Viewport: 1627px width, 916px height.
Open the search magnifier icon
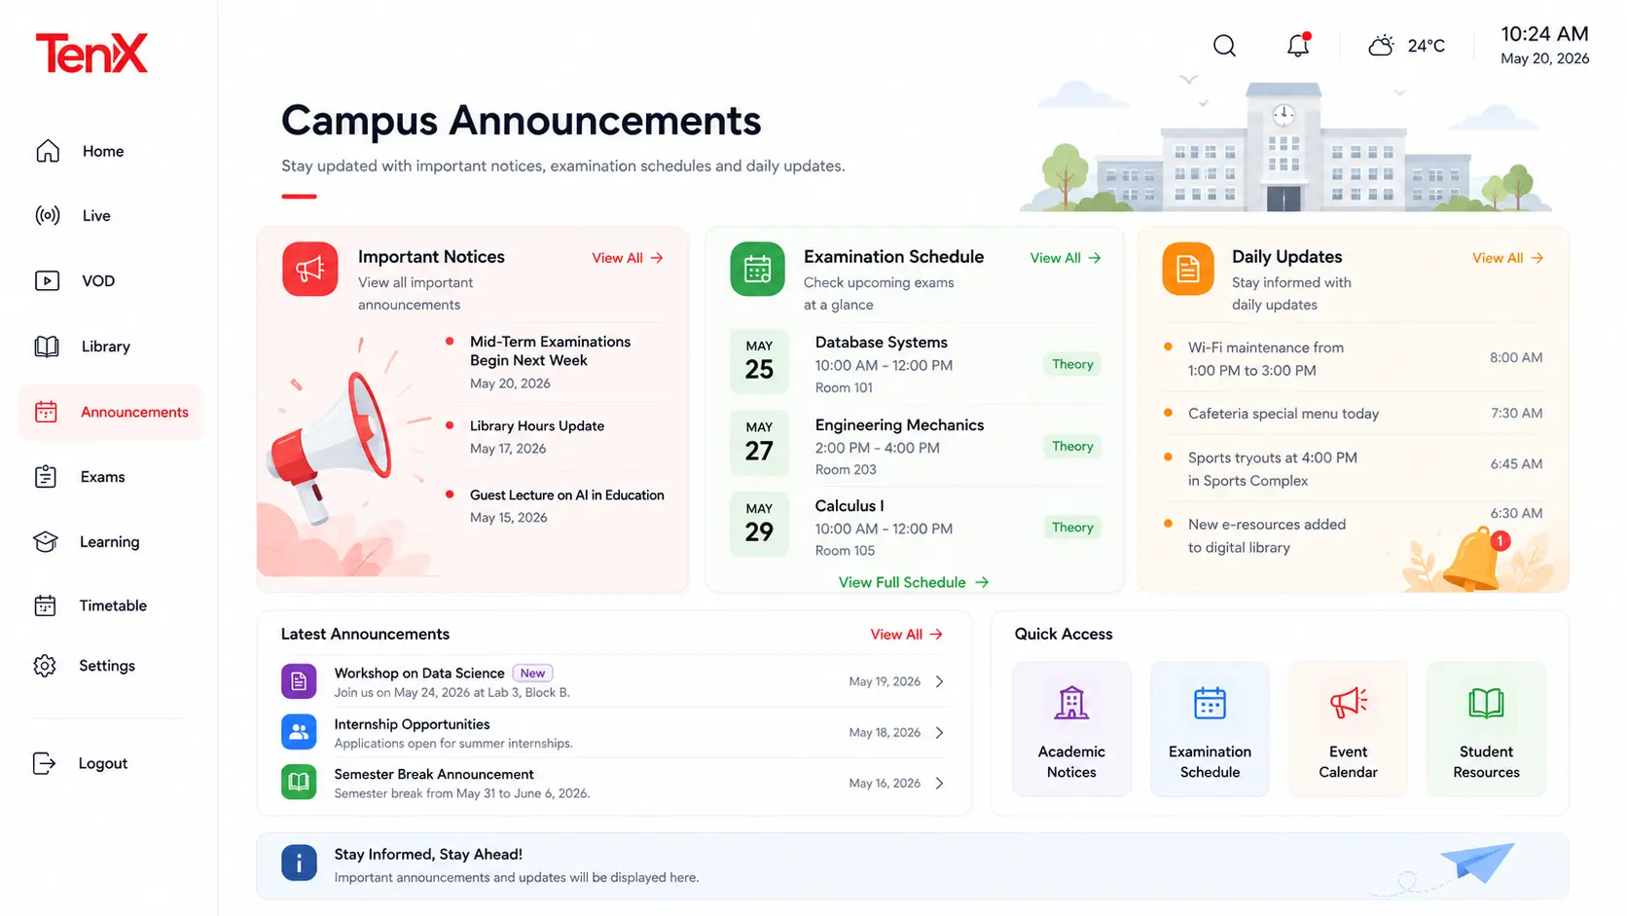point(1224,46)
